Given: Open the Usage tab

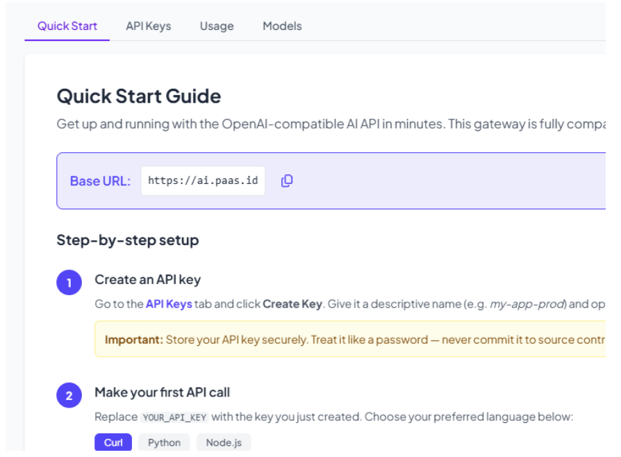Looking at the screenshot, I should 217,26.
